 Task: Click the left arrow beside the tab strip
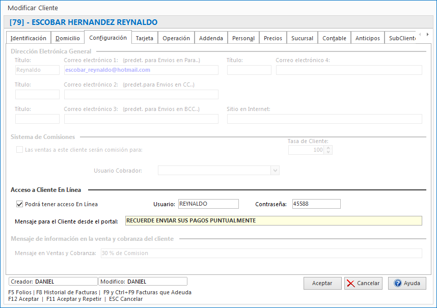coord(421,35)
